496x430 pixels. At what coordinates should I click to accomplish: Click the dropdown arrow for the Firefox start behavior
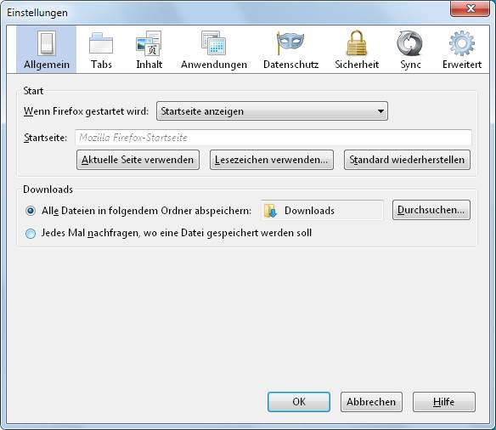click(x=380, y=111)
